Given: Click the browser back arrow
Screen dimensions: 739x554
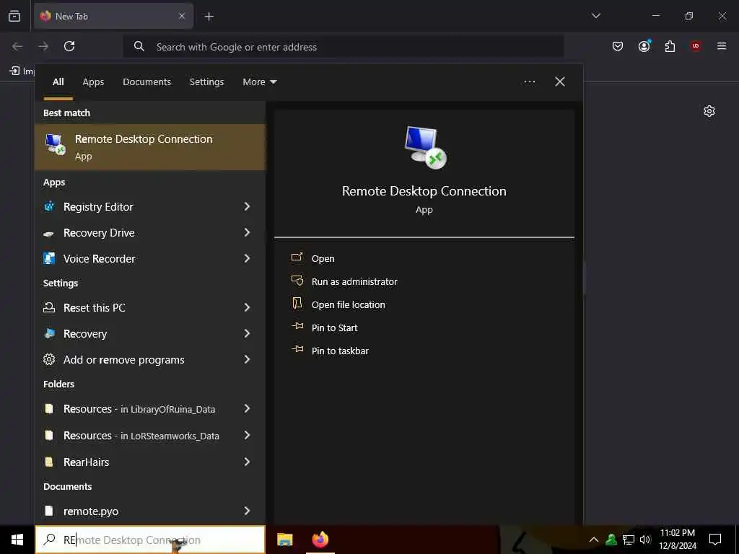Looking at the screenshot, I should pos(17,46).
